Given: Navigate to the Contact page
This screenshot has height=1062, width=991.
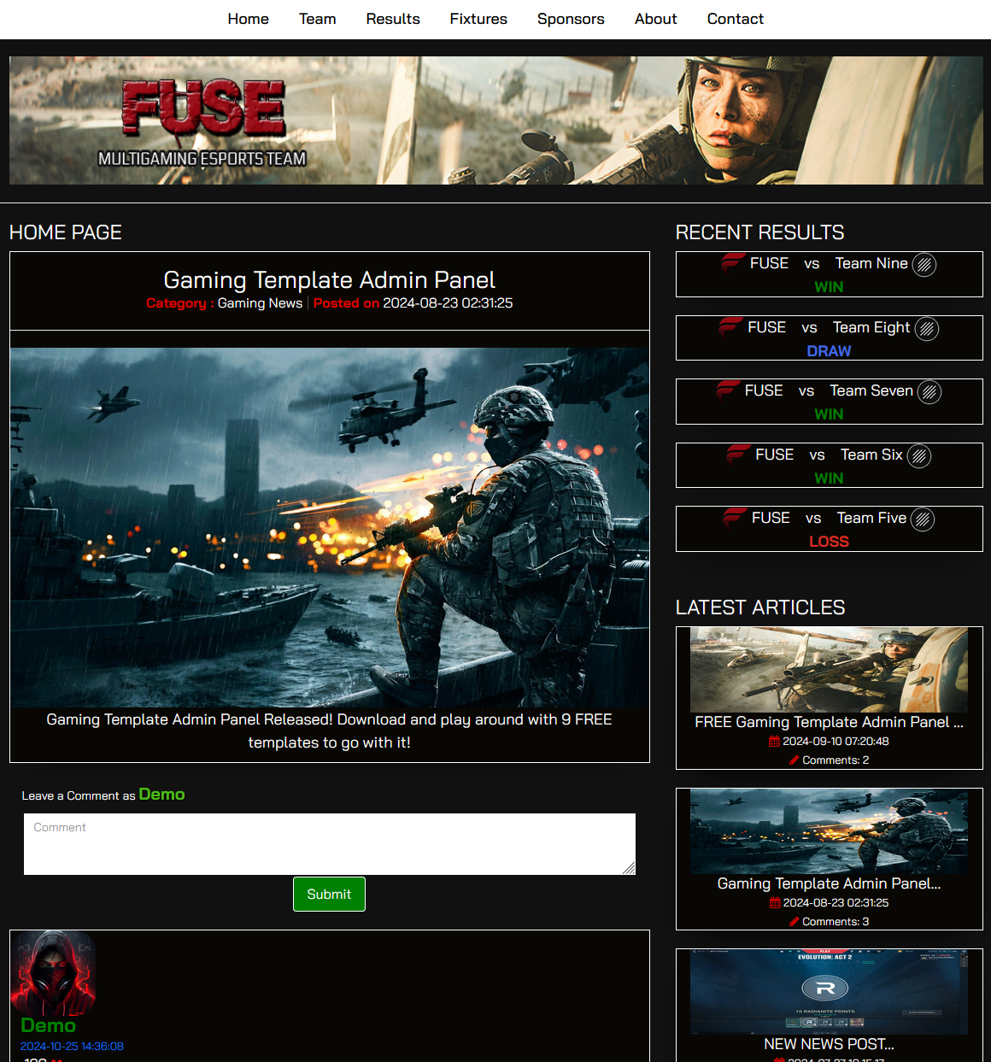Looking at the screenshot, I should [735, 19].
